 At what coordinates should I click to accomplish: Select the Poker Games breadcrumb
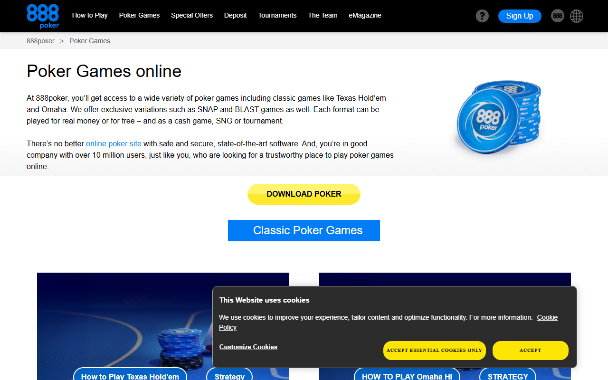click(x=90, y=41)
